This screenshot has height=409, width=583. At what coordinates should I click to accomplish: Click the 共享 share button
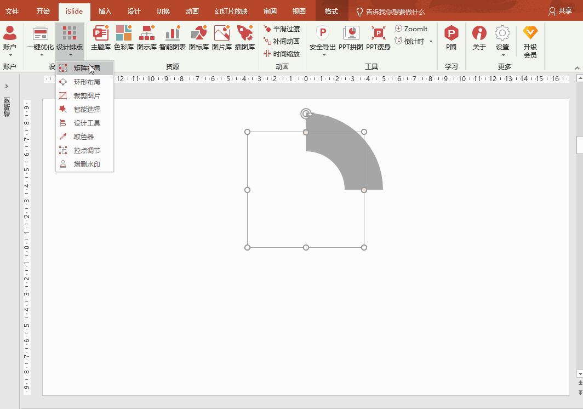tap(560, 11)
